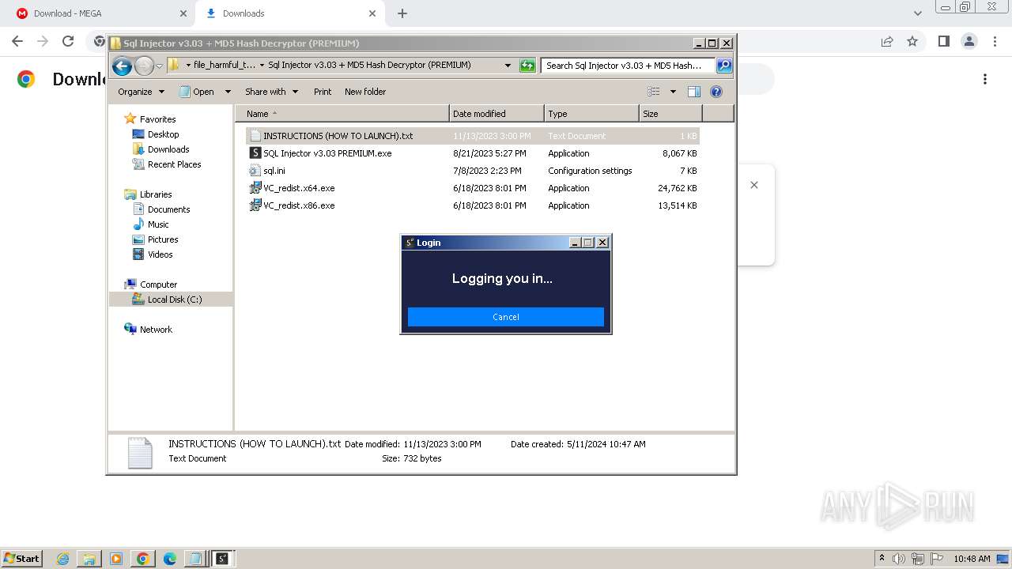Screen dimensions: 1012x569
Task: Cancel the login in the Login dialog
Action: point(506,317)
